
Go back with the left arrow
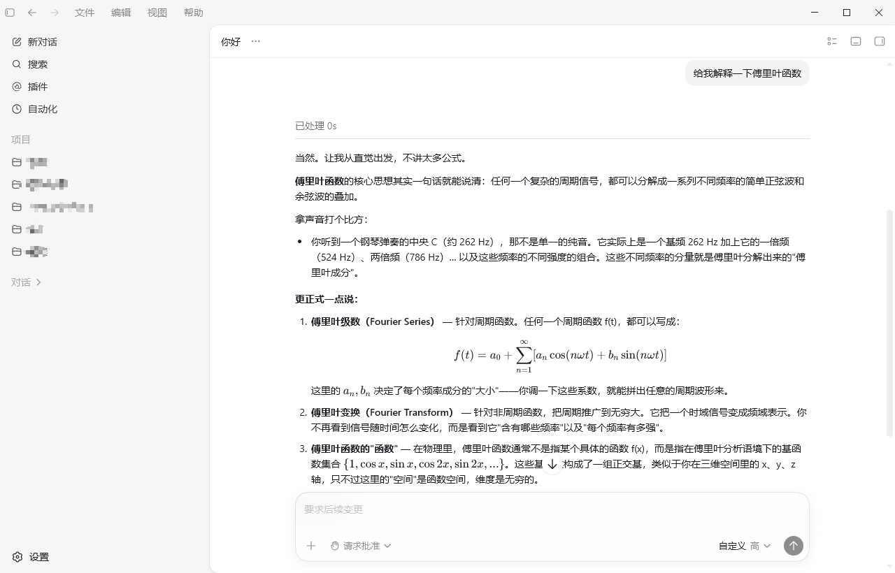coord(32,13)
